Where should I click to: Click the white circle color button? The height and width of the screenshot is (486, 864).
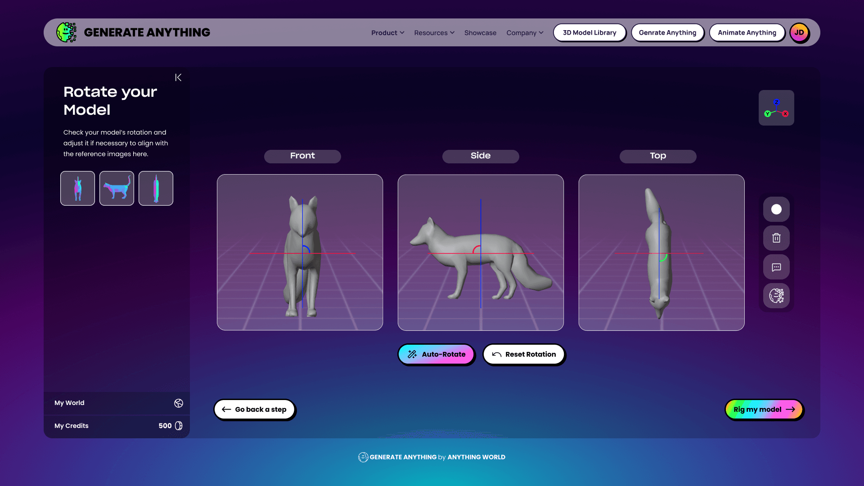[776, 209]
